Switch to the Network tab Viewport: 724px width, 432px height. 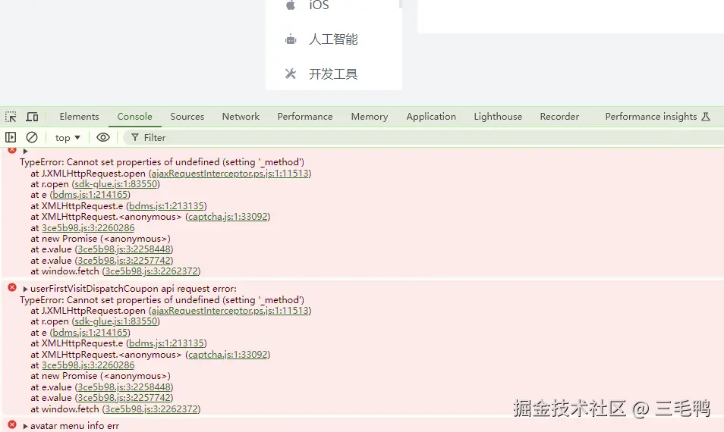(241, 117)
